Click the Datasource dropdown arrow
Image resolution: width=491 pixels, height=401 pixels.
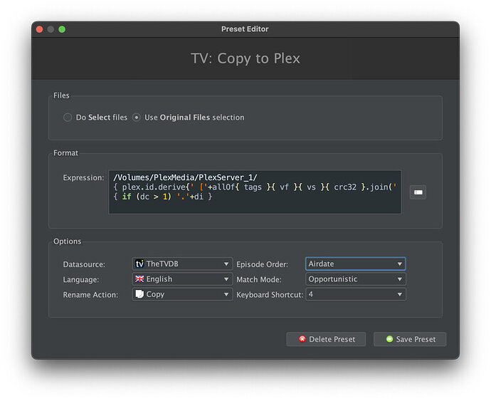(226, 264)
